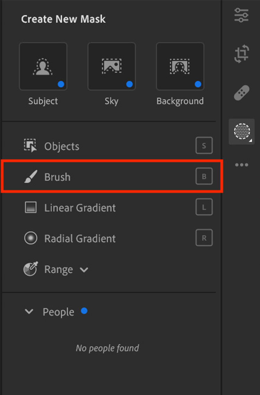
Task: Choose the Radial Gradient menu entry
Action: (80, 238)
